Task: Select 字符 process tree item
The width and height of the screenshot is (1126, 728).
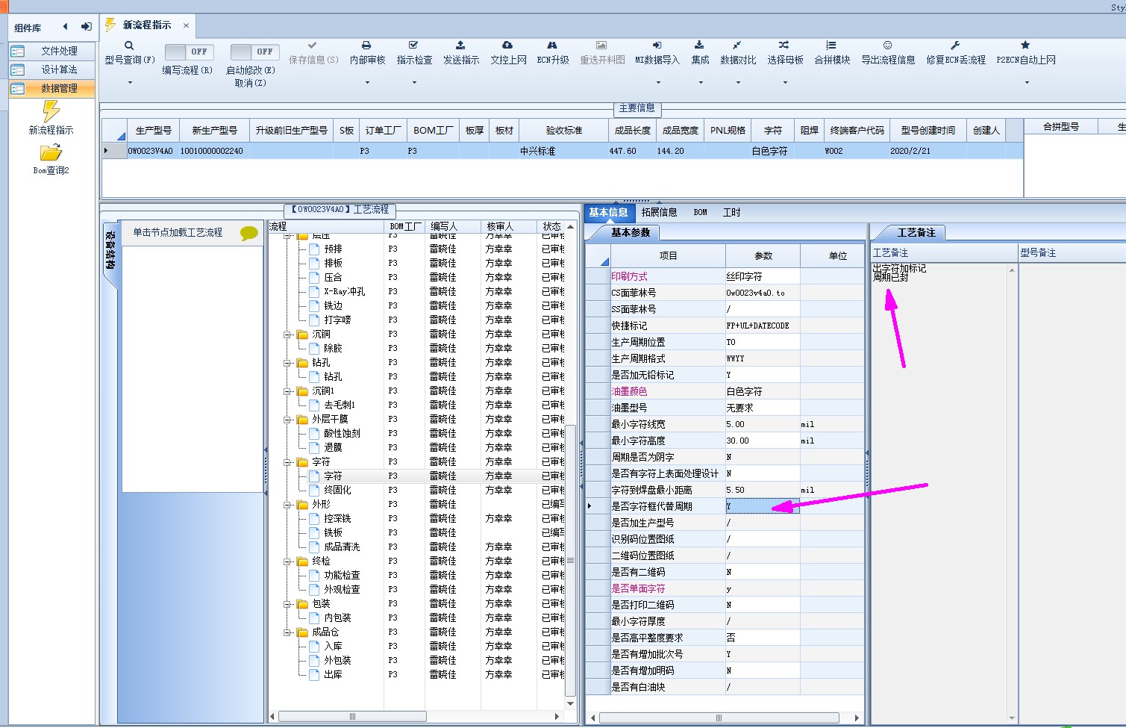Action: pyautogui.click(x=333, y=476)
